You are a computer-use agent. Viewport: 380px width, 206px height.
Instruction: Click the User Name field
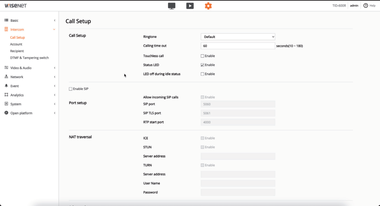pyautogui.click(x=238, y=183)
